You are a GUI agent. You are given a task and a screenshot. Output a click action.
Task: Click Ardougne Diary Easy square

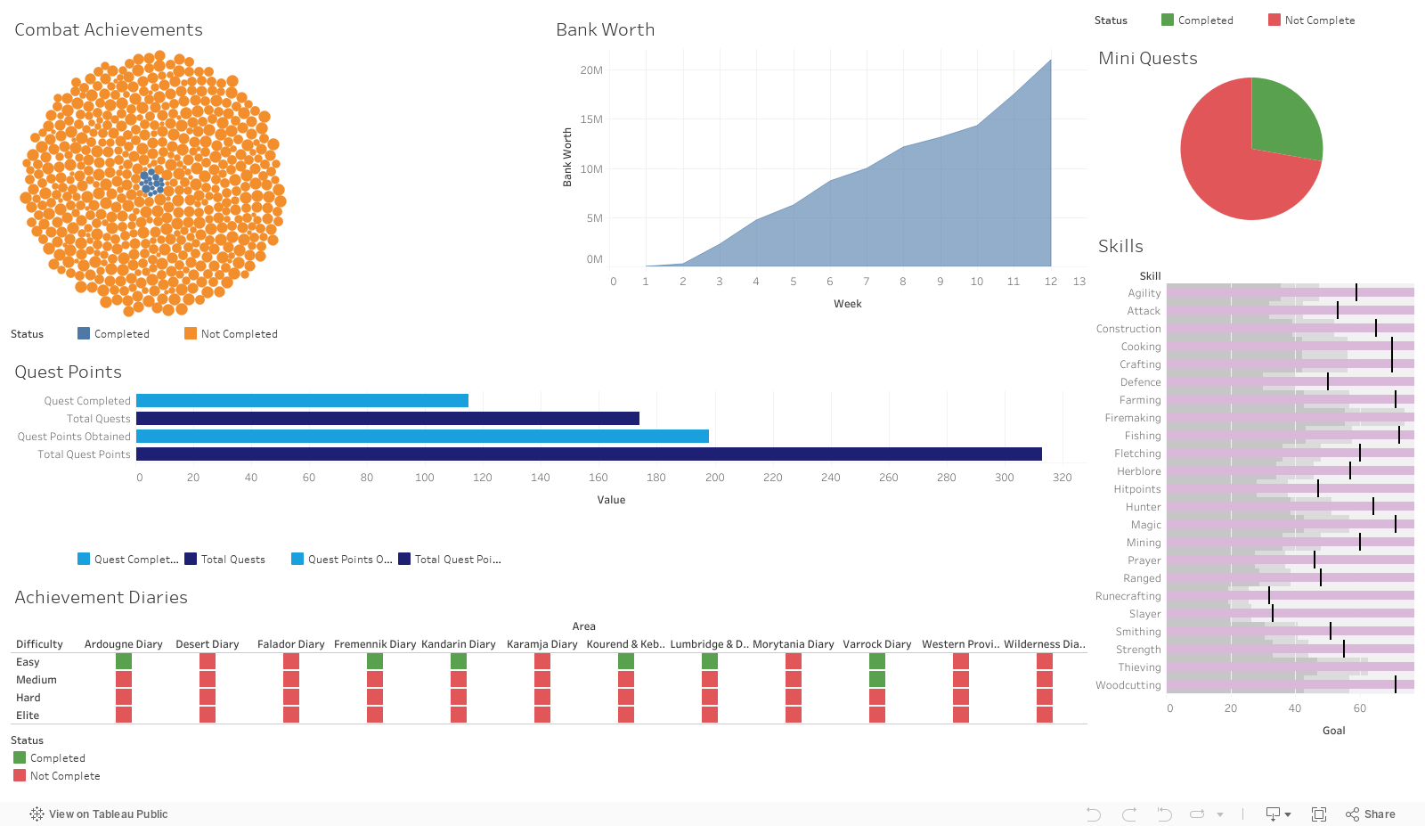pyautogui.click(x=124, y=661)
